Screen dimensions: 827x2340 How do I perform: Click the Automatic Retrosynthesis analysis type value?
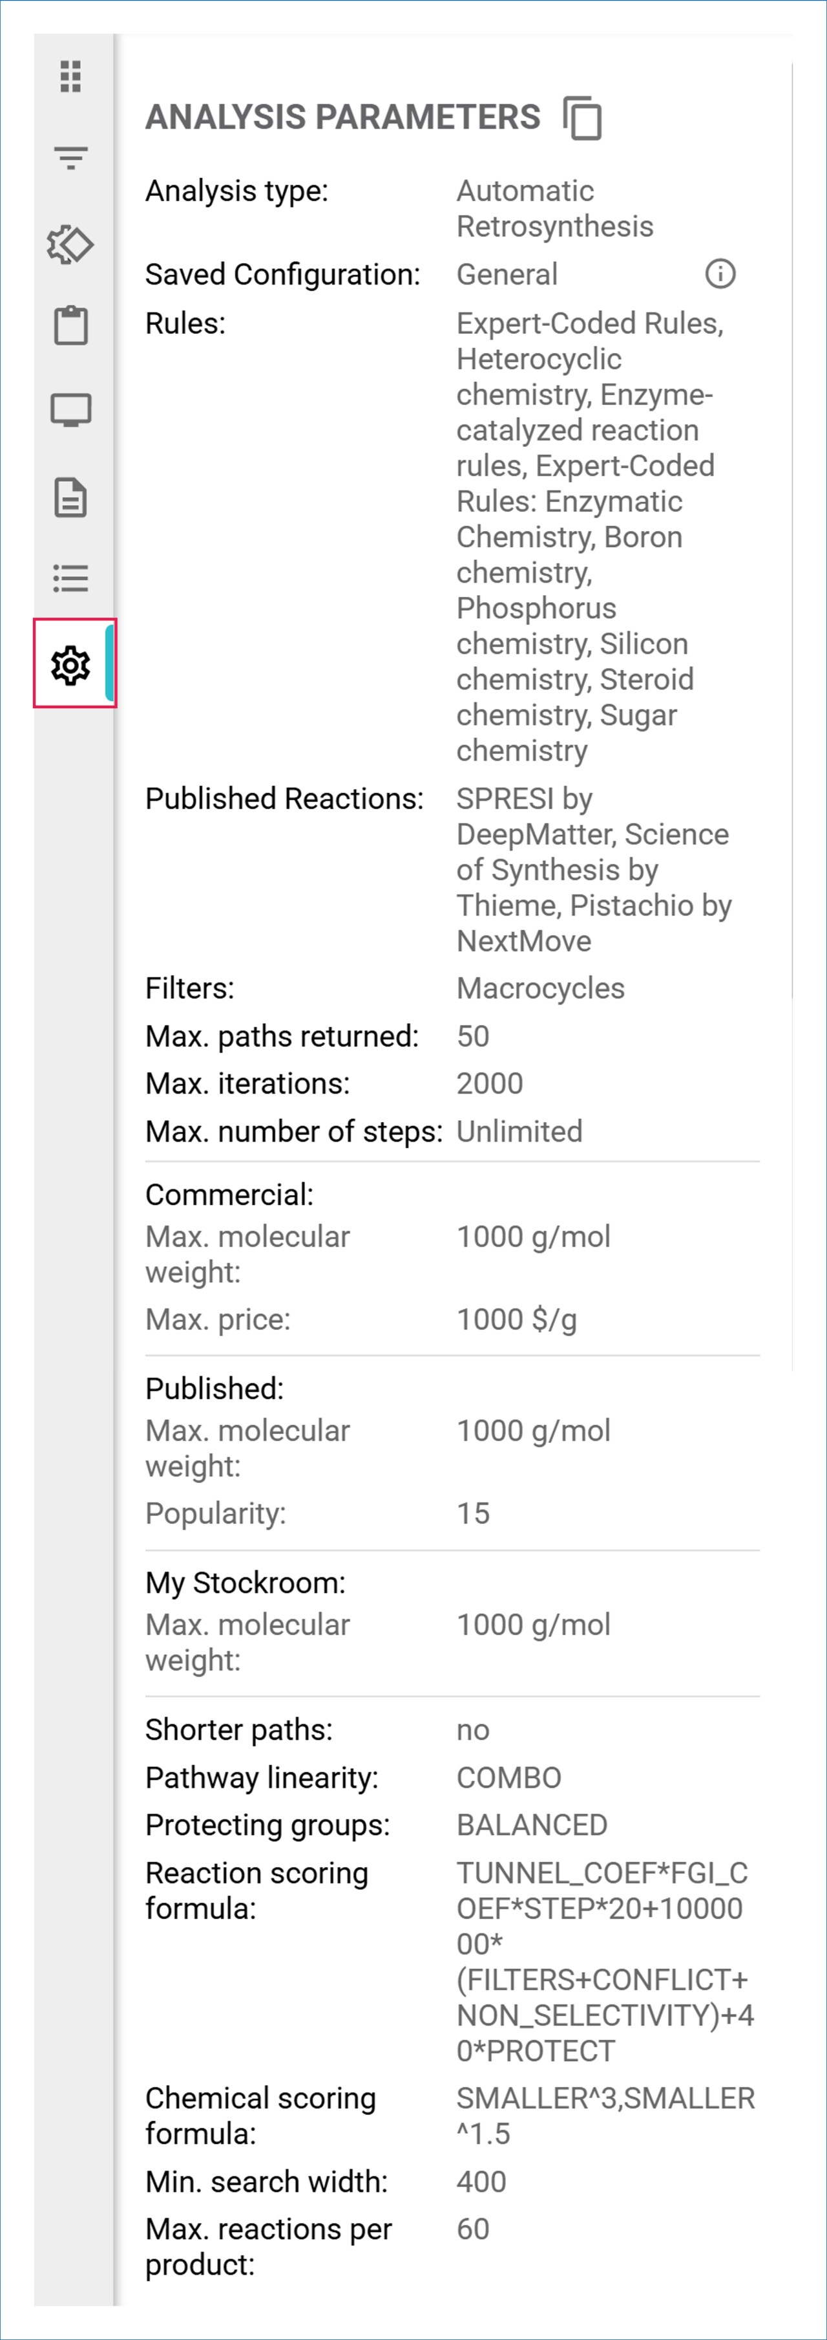[x=554, y=209]
